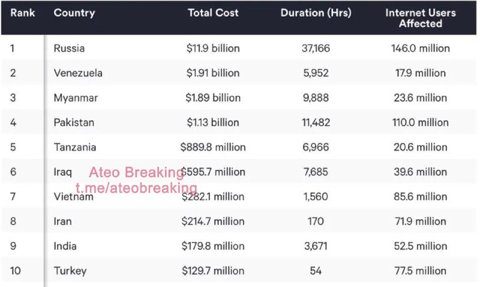
Task: Click Turkey's 77.5 million users value
Action: [x=420, y=271]
